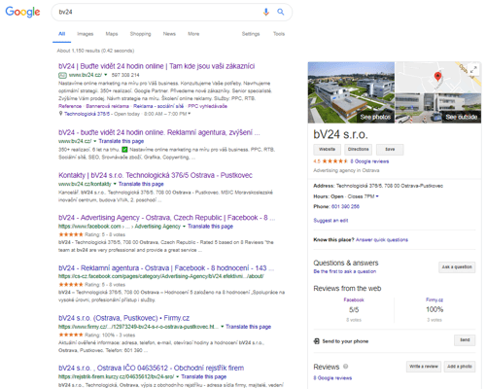Open the Reference sitelink
The width and height of the screenshot is (486, 389).
(x=70, y=106)
